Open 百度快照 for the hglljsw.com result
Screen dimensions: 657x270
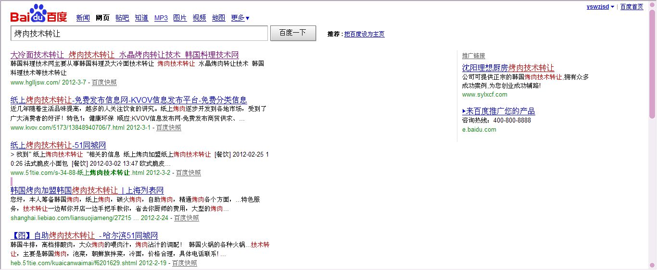pyautogui.click(x=104, y=82)
